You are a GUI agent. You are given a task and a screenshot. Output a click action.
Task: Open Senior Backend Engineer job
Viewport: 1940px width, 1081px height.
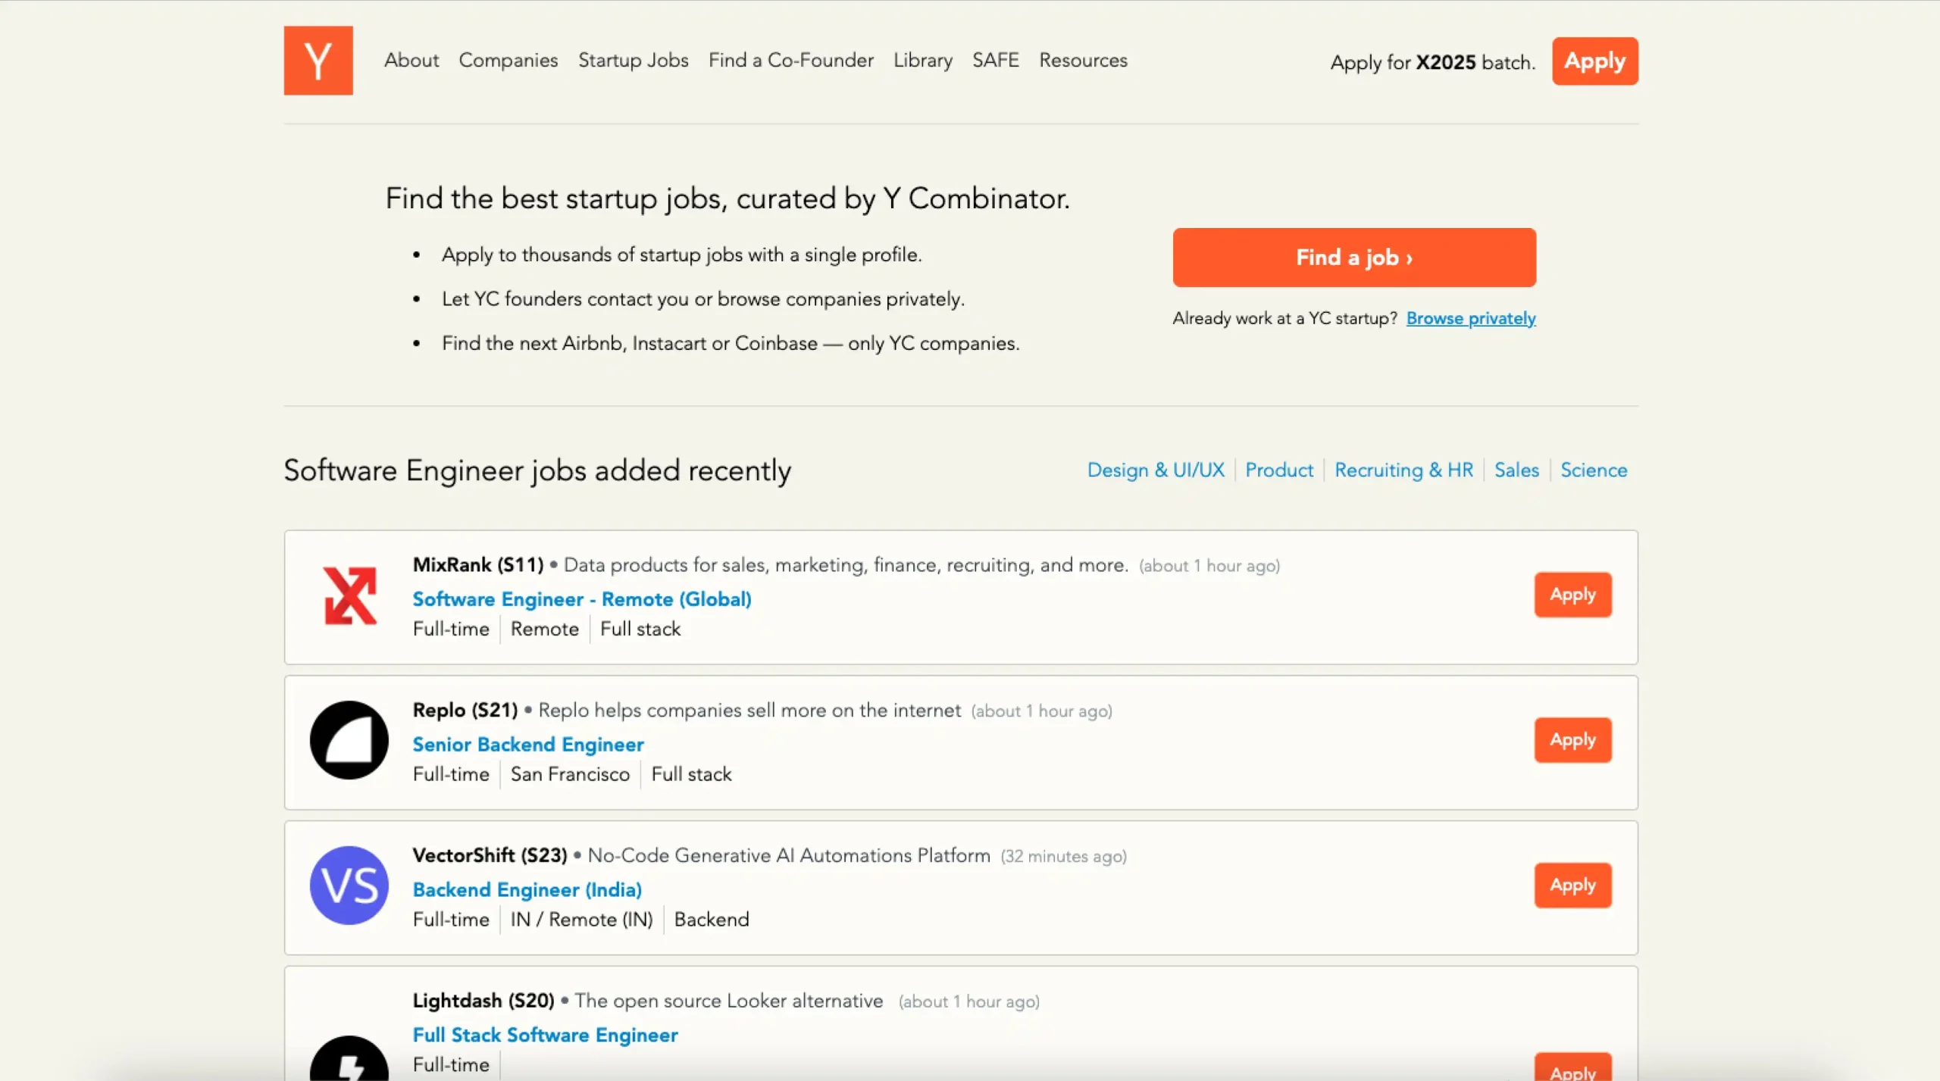point(528,745)
